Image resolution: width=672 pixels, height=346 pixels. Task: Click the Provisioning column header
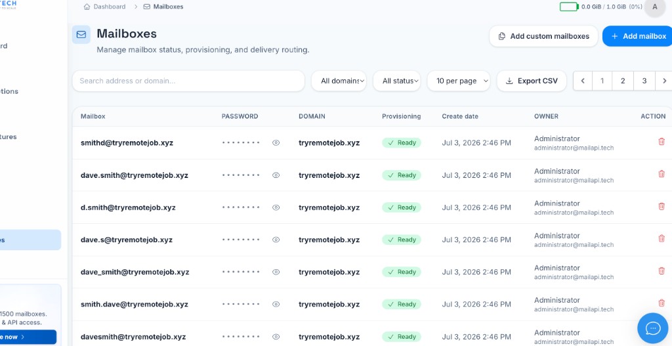[402, 116]
